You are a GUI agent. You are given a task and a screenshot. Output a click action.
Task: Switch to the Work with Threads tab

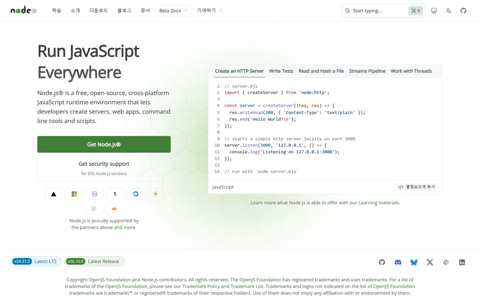[411, 71]
